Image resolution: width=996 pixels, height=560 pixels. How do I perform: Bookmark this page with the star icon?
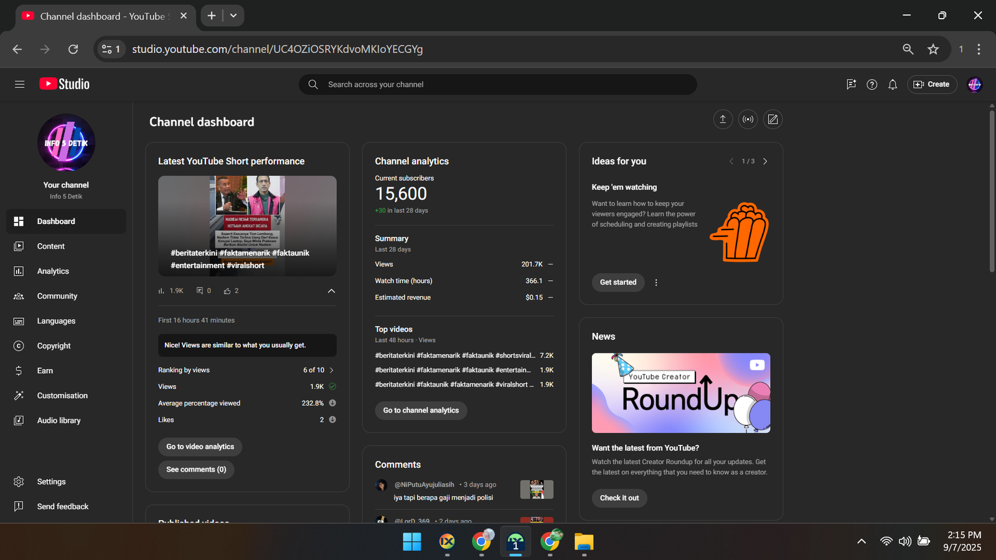[x=933, y=49]
